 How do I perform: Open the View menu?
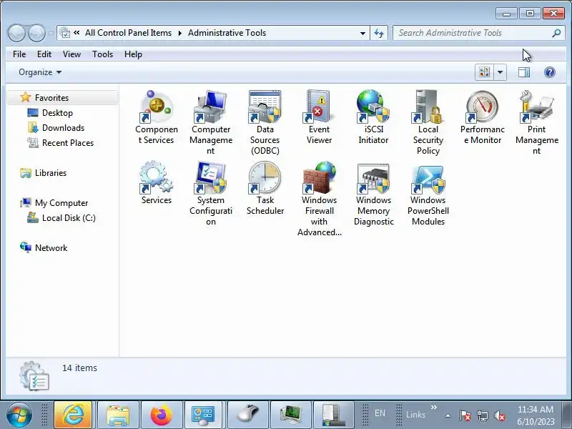pos(71,54)
